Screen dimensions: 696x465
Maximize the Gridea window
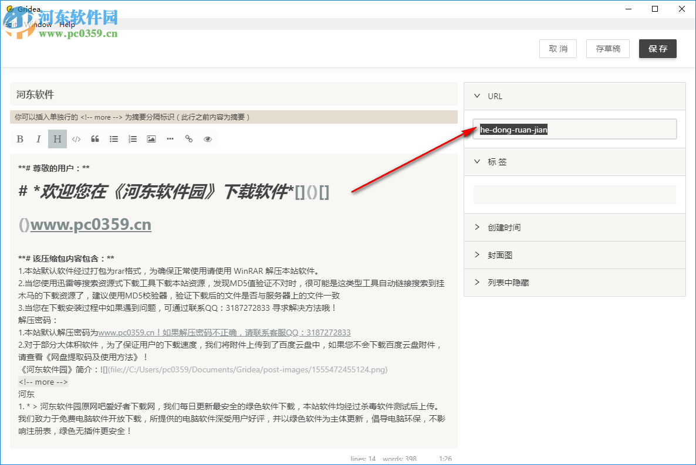point(655,9)
